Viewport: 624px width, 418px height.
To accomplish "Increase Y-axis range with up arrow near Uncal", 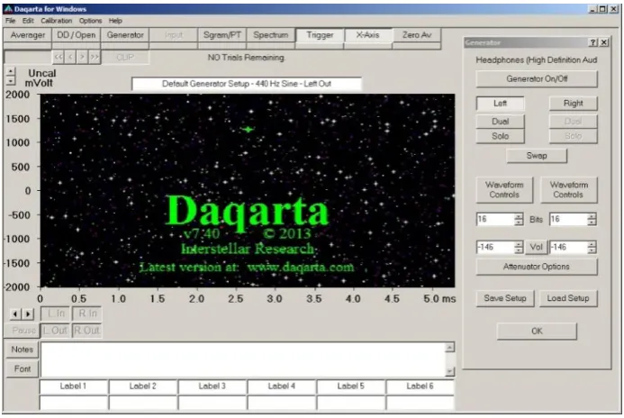I will (x=11, y=72).
